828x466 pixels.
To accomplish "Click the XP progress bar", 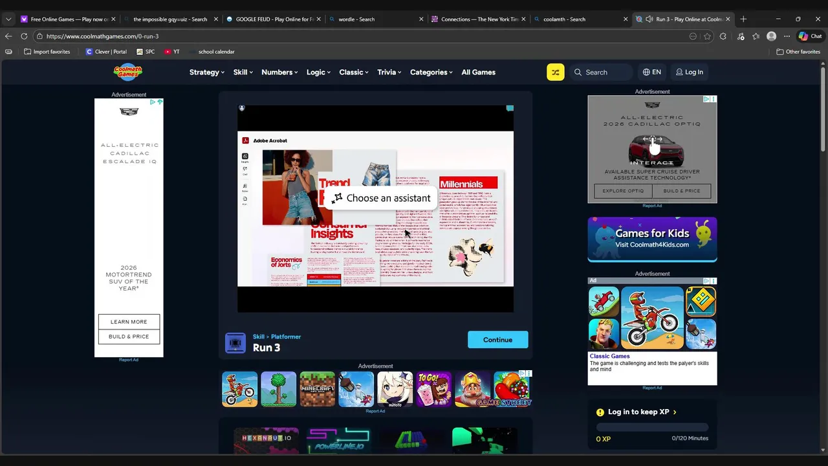I will (x=652, y=427).
